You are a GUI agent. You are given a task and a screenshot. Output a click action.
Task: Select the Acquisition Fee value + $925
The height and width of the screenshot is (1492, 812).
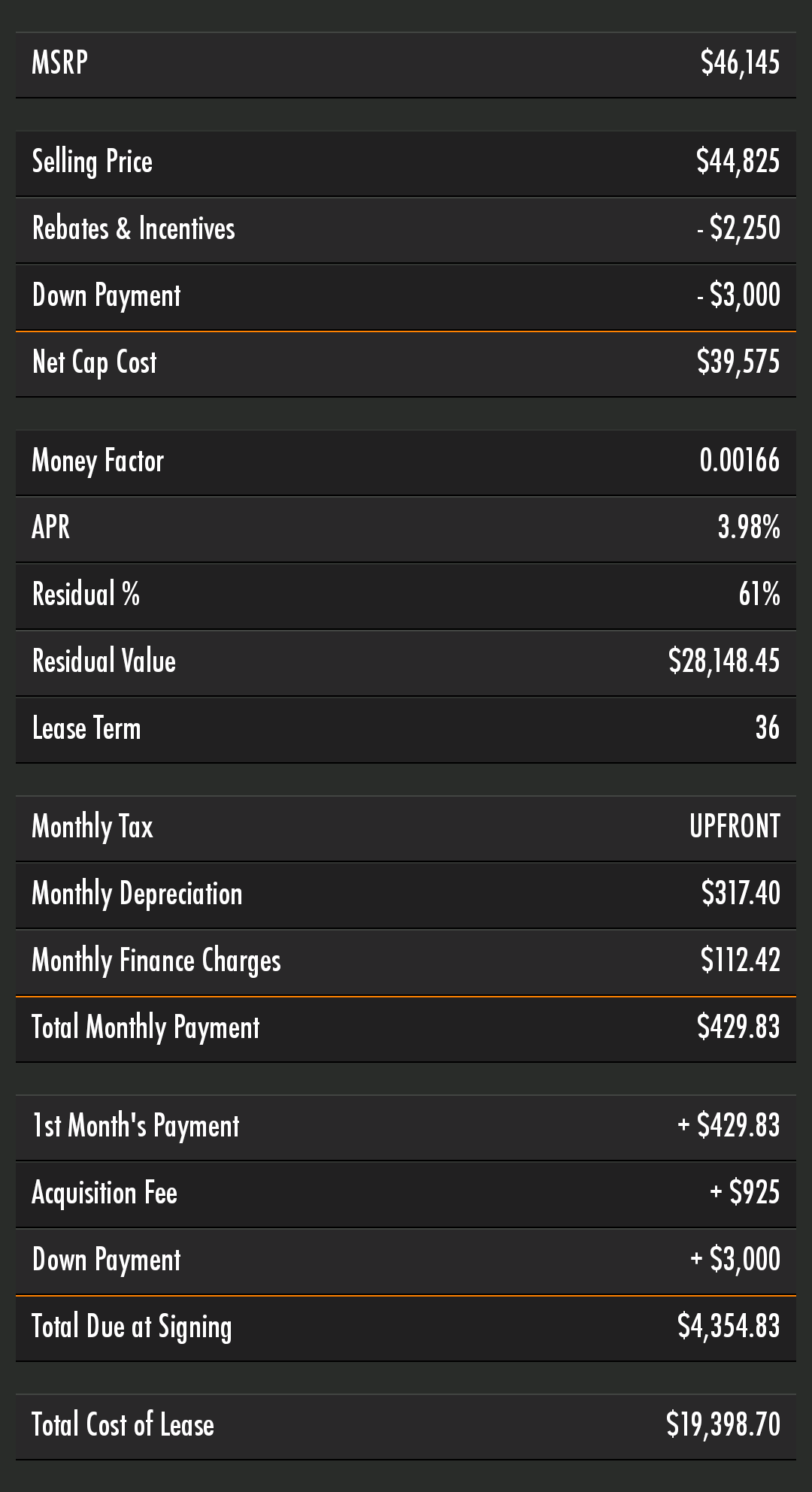point(744,1193)
